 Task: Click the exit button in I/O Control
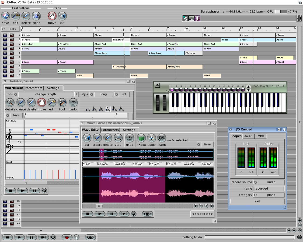(257, 201)
